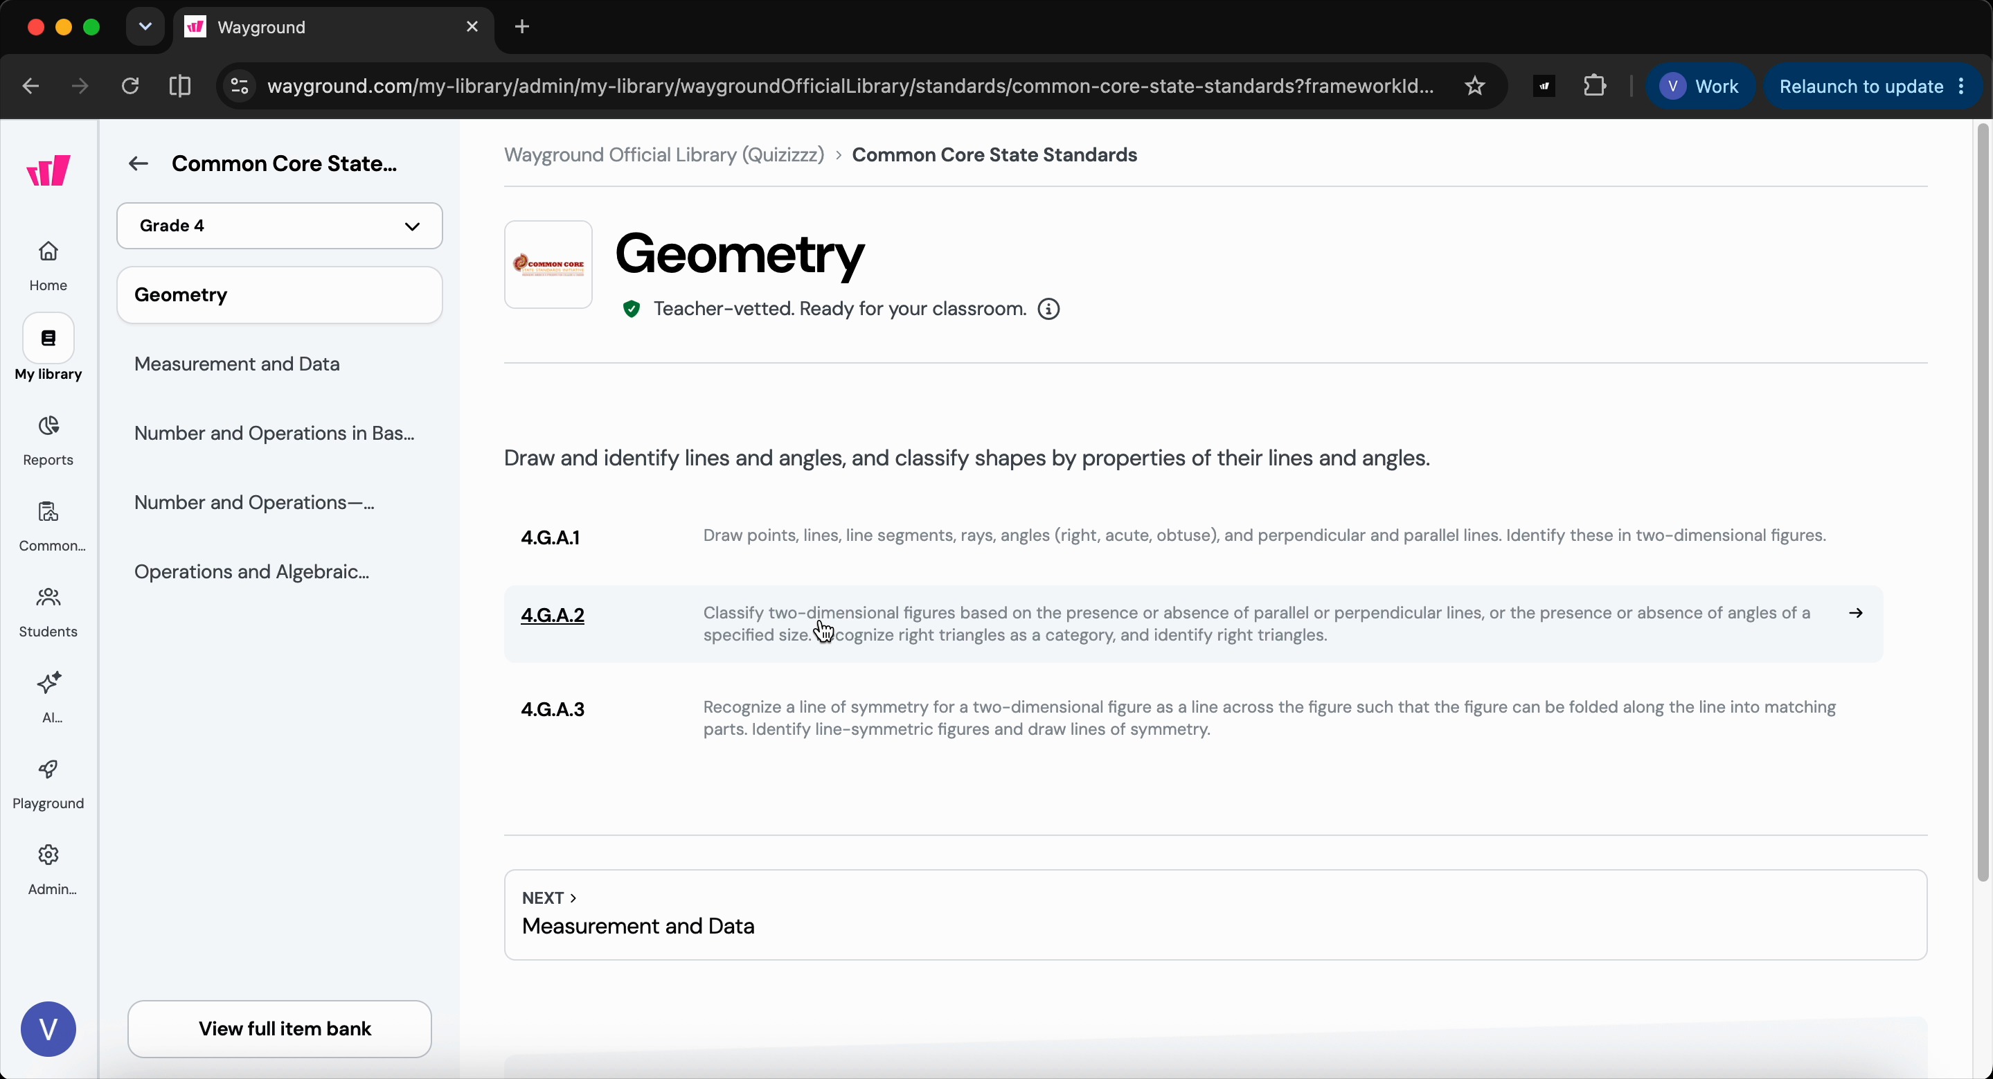Open standard 4.G.A.2 link
1993x1079 pixels.
tap(553, 616)
